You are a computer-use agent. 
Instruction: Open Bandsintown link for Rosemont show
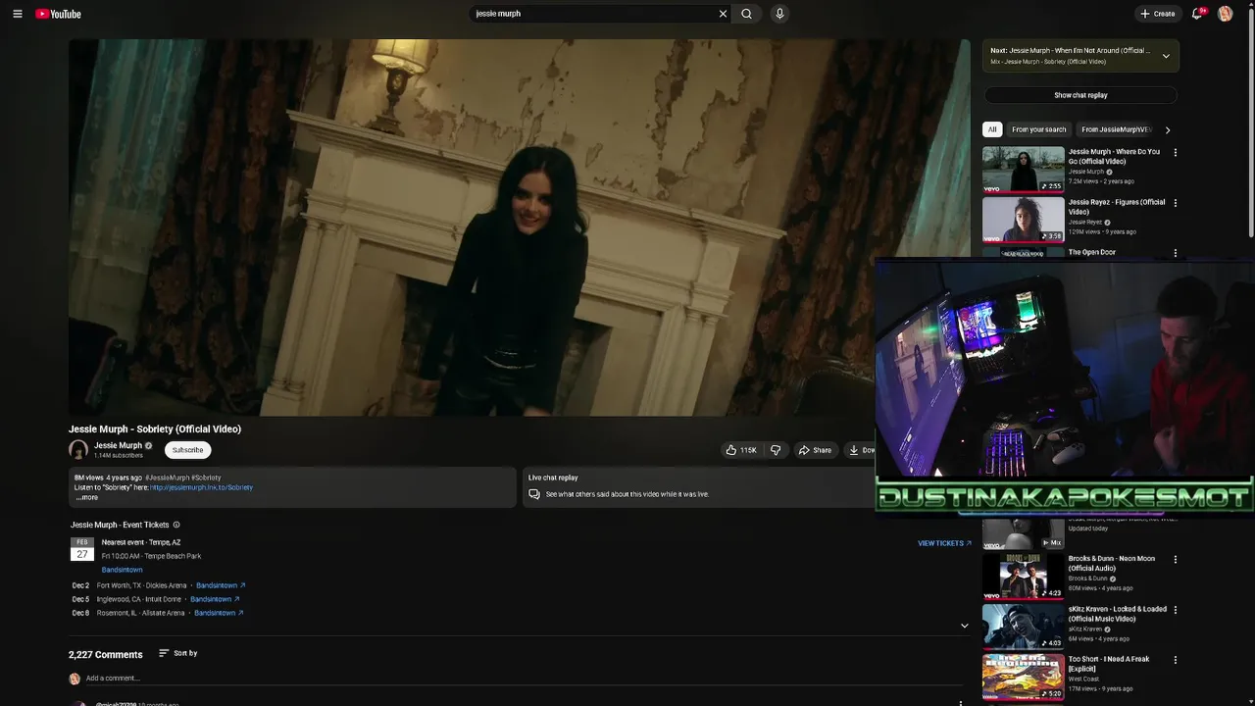[x=219, y=613]
